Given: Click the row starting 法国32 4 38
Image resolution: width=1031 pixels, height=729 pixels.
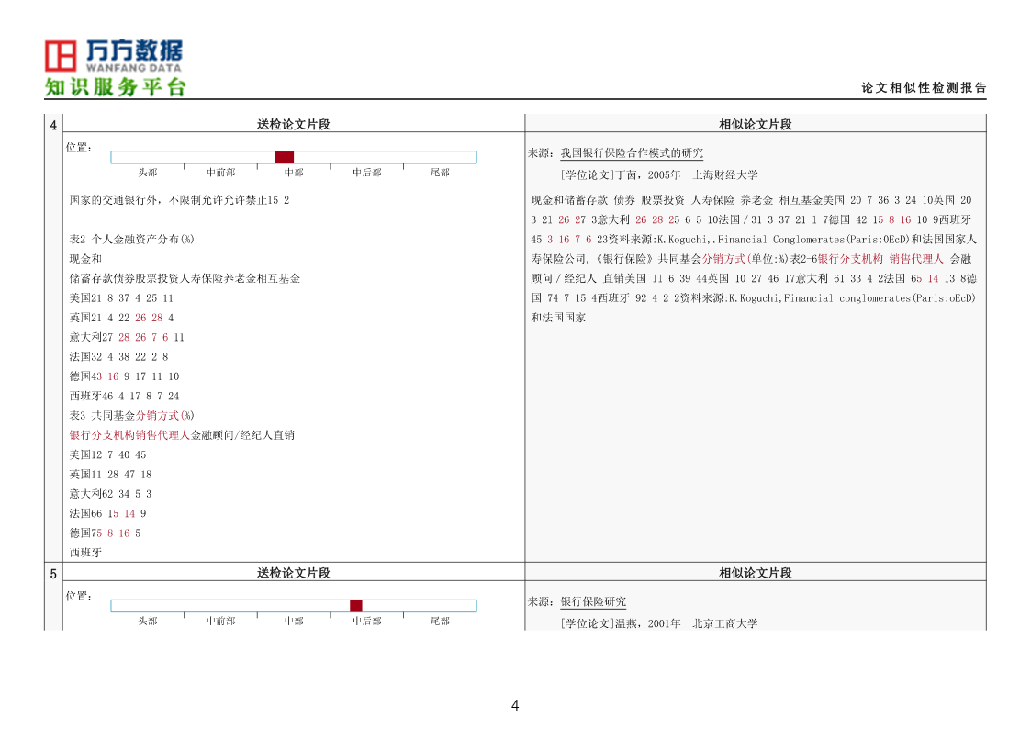Looking at the screenshot, I should pos(119,357).
